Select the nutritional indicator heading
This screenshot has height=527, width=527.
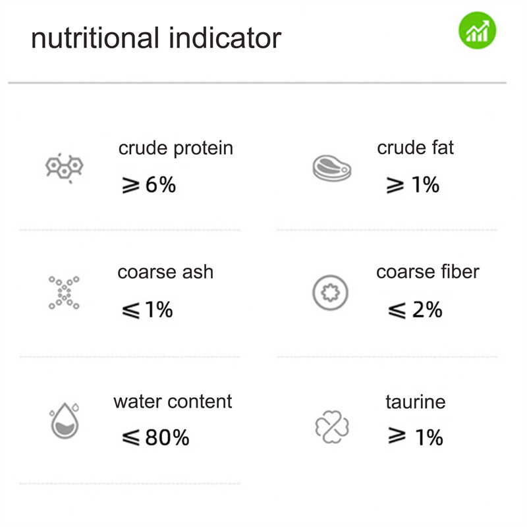[156, 38]
